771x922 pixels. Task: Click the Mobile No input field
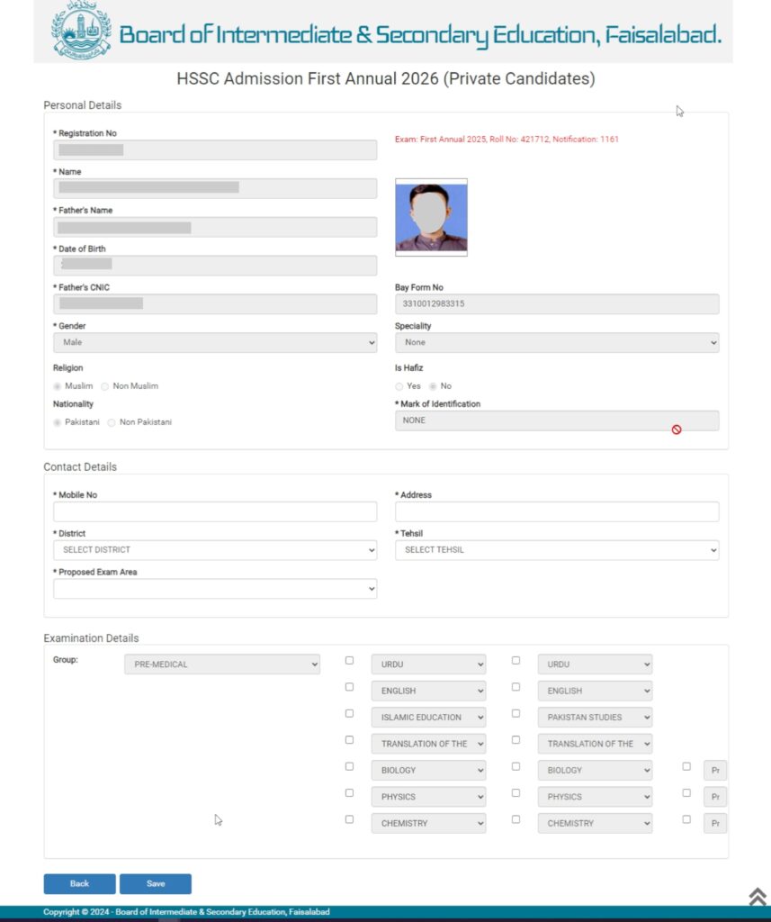click(x=215, y=512)
